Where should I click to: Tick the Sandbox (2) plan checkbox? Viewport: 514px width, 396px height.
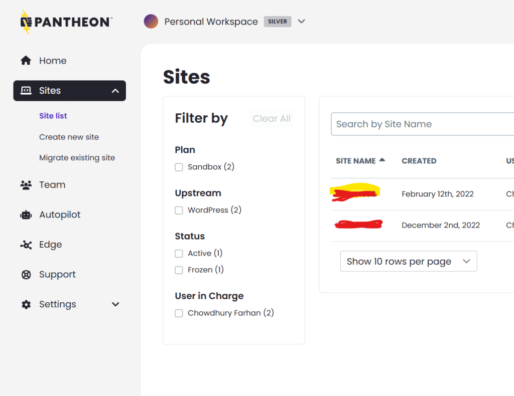(179, 167)
